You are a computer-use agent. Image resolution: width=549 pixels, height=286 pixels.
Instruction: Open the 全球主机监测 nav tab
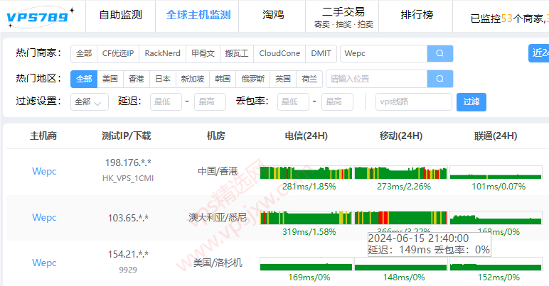[x=198, y=15]
